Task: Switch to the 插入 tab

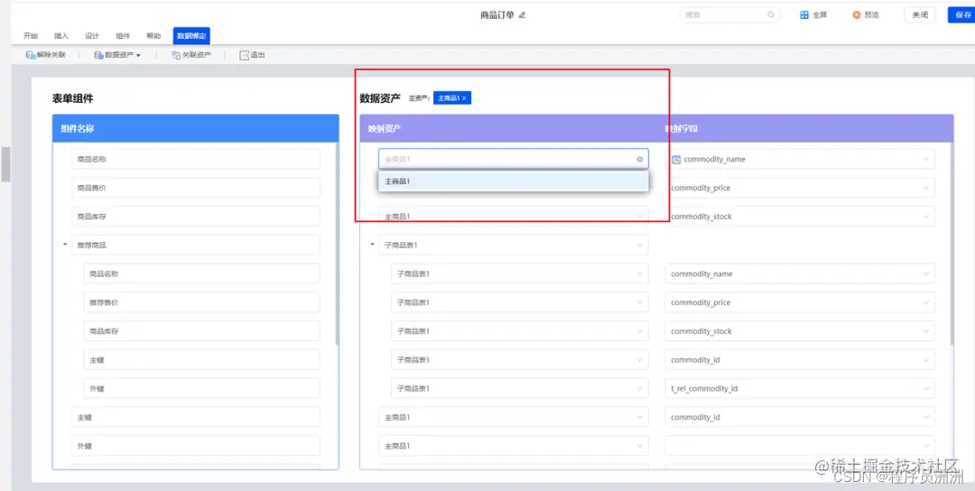Action: (x=61, y=36)
